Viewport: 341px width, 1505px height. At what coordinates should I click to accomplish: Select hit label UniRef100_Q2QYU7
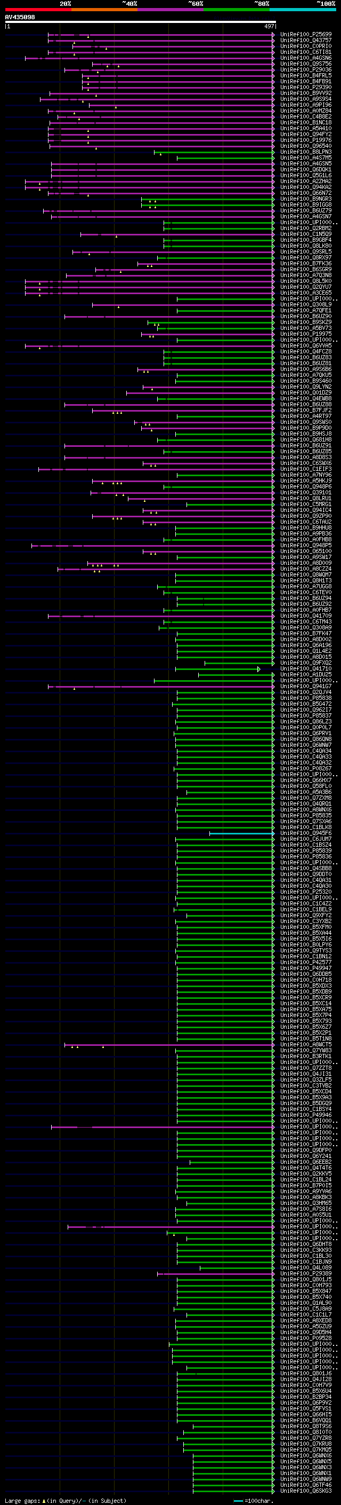pos(305,287)
